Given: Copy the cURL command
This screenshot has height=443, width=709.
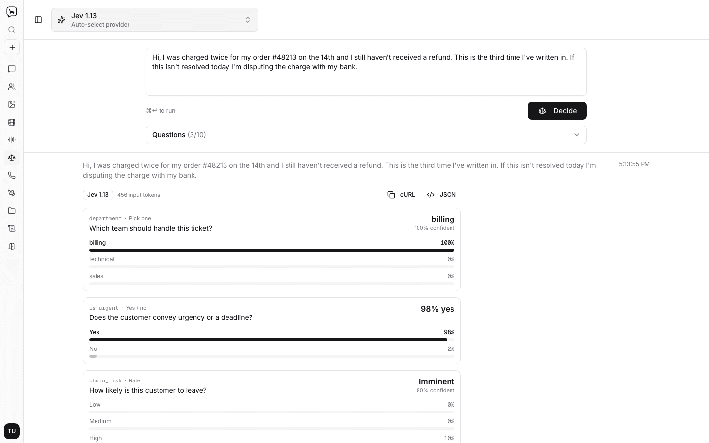Looking at the screenshot, I should tap(401, 195).
